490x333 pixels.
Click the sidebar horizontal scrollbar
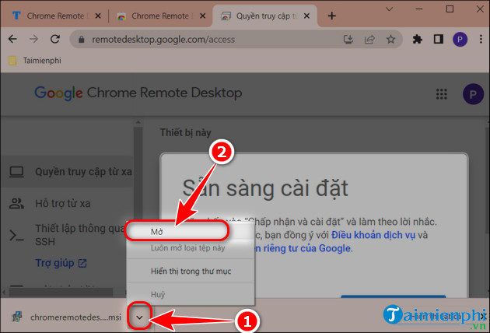tap(61, 293)
